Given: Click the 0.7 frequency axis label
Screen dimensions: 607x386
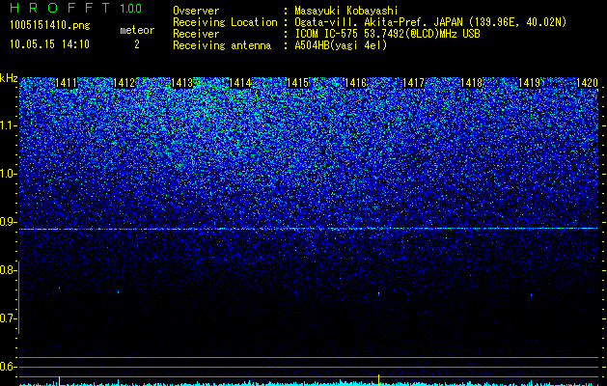Looking at the screenshot, I should 8,318.
